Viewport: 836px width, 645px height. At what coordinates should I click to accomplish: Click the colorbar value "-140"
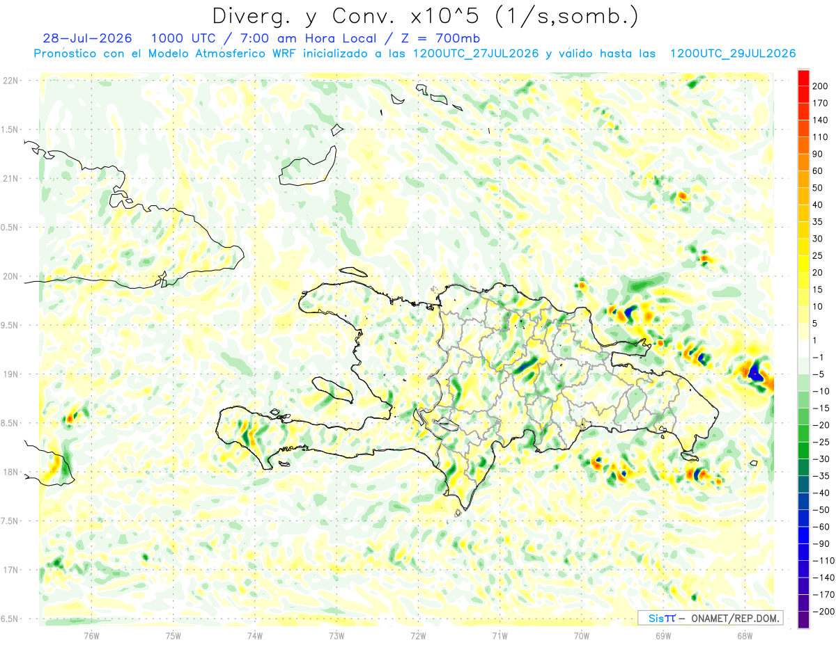(823, 578)
